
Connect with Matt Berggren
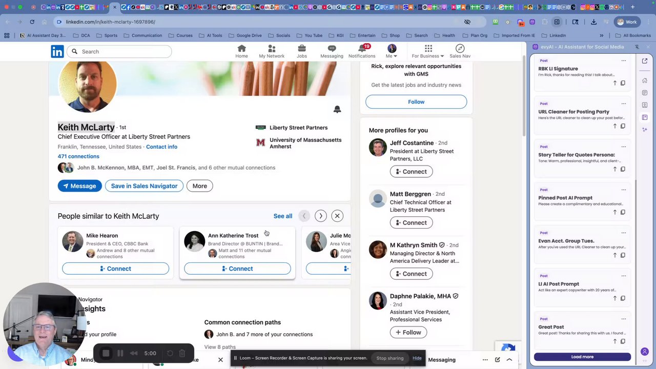point(411,222)
